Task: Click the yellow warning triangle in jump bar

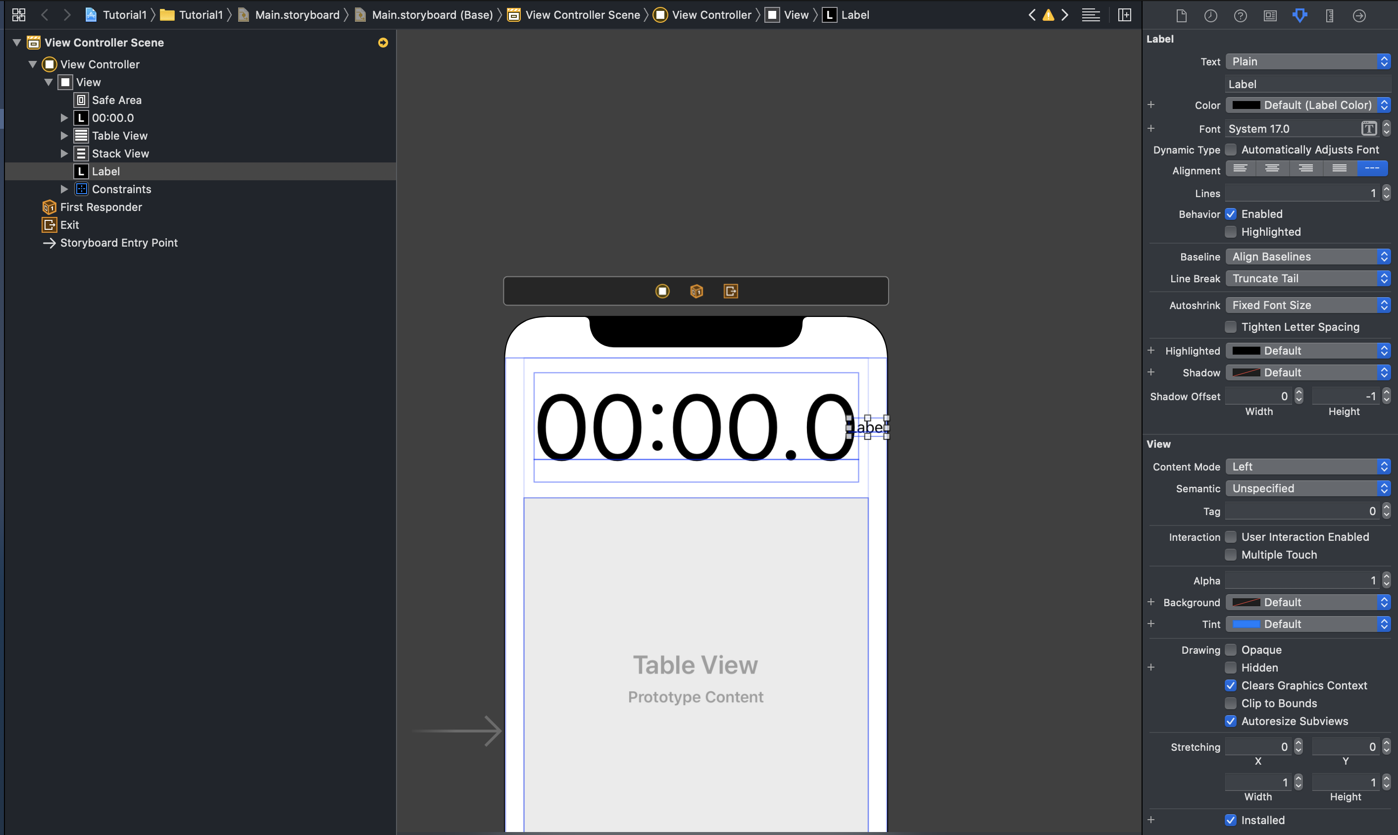Action: [x=1048, y=15]
